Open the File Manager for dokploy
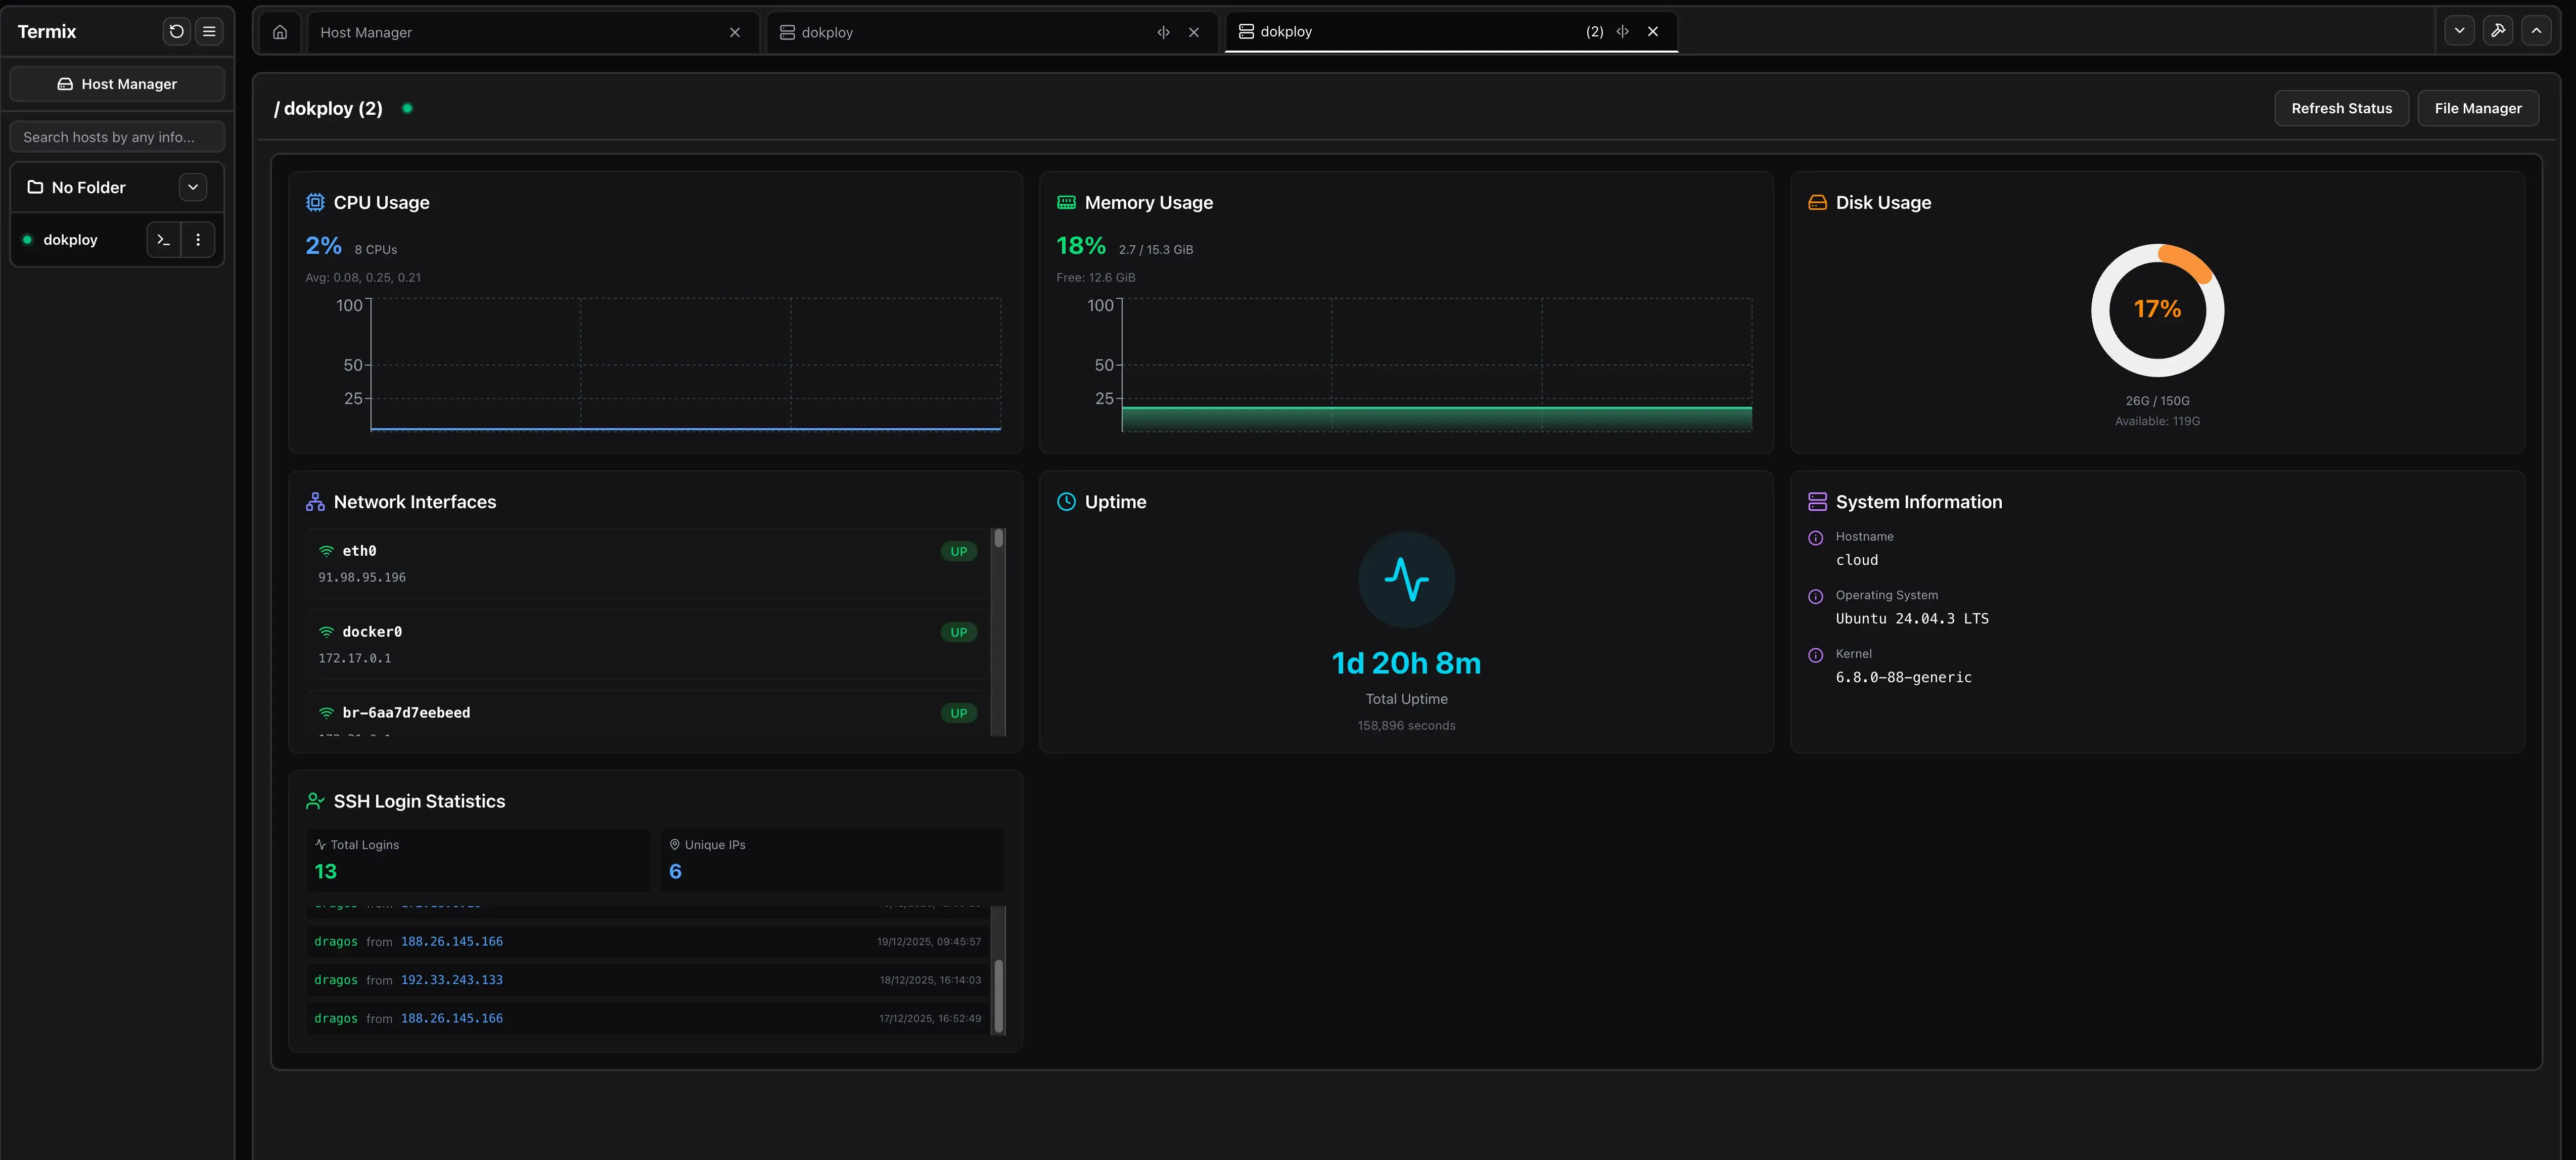Screen dimensions: 2576x1160 [2477, 108]
